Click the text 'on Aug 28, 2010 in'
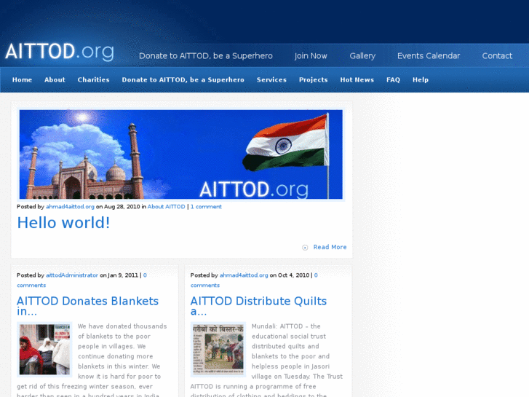This screenshot has height=397, width=529. [121, 206]
